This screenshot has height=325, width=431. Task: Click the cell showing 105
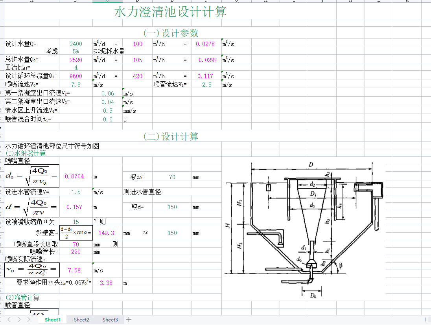[137, 60]
